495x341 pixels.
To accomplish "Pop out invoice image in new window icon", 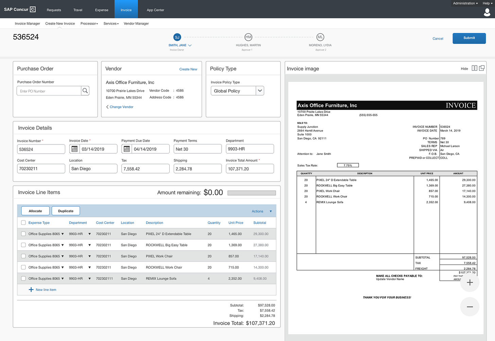I will coord(482,68).
